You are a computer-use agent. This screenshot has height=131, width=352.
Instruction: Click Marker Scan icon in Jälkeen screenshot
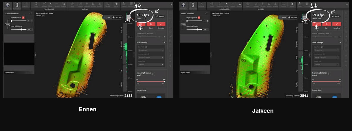[183, 5]
